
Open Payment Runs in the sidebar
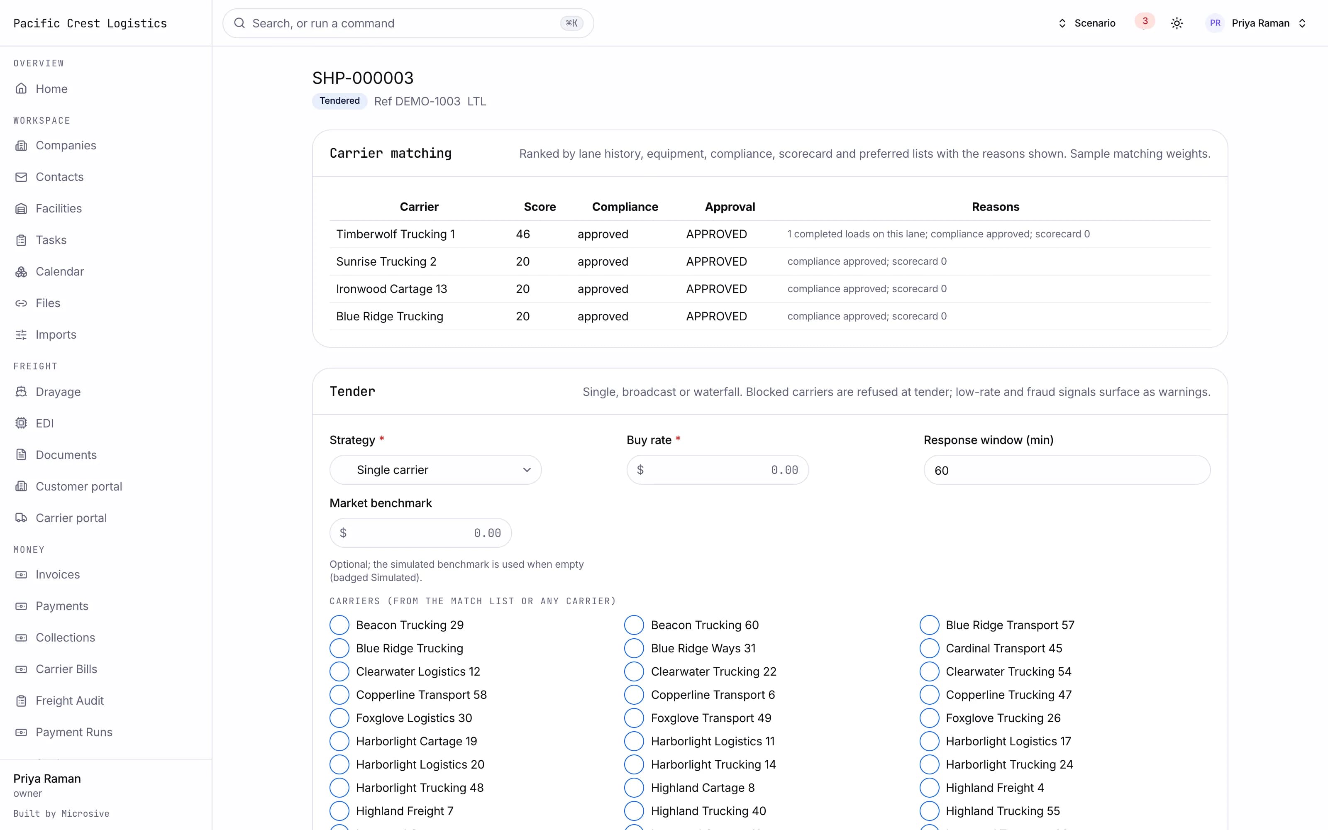[x=74, y=732]
